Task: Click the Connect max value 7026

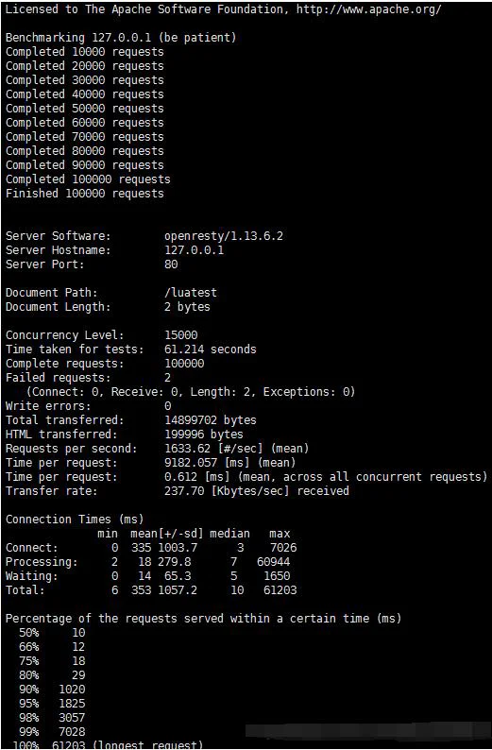Action: [283, 547]
